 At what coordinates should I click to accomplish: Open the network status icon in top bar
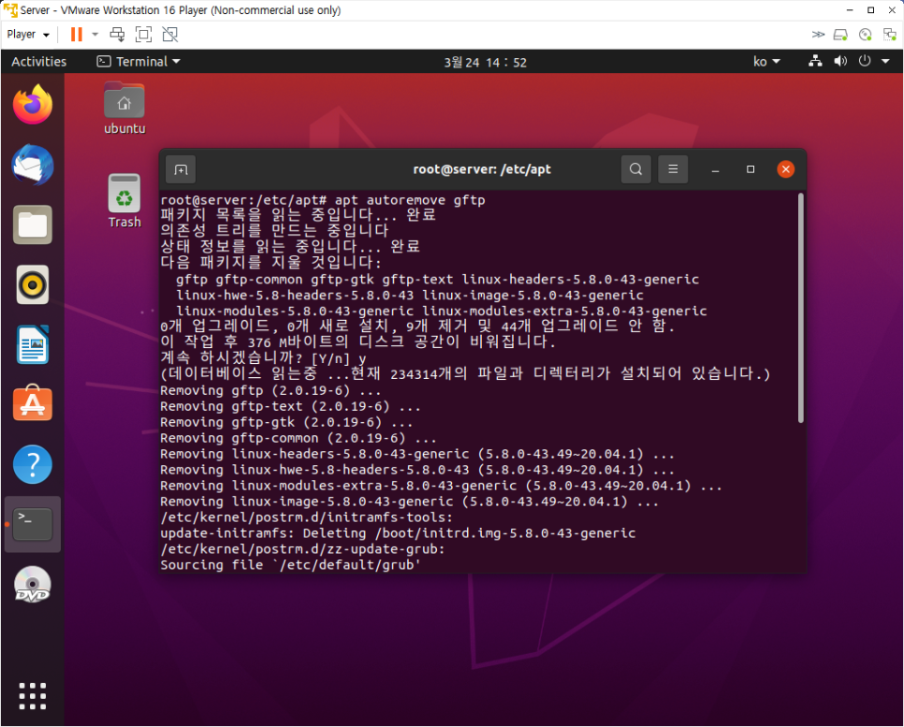(x=815, y=61)
